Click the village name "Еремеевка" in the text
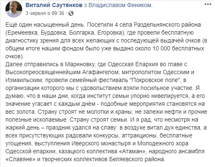The height and width of the screenshot is (167, 215). 23,33
